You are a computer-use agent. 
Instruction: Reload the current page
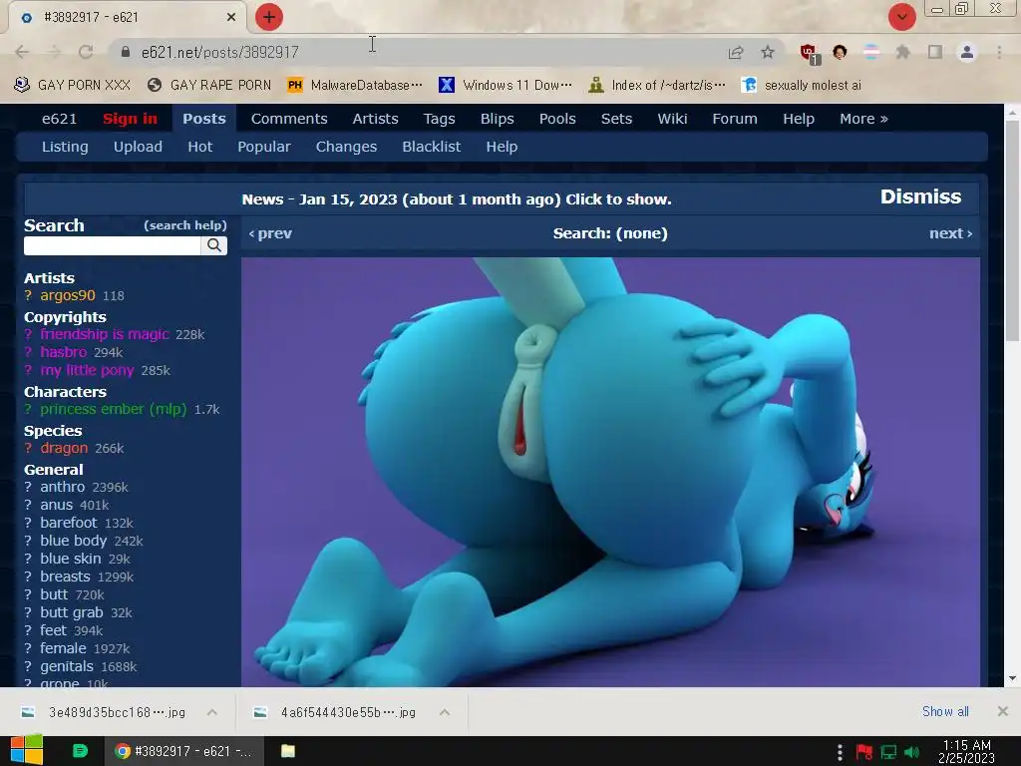(86, 52)
